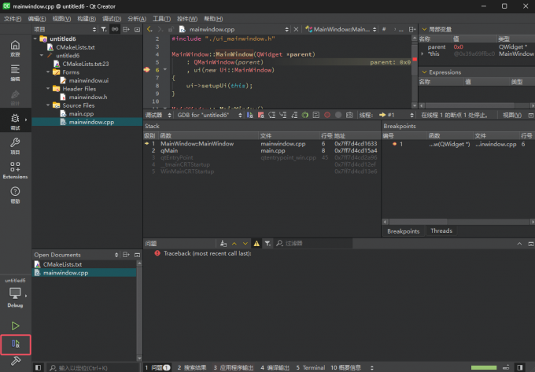The width and height of the screenshot is (535, 372).
Task: Open the 5 Terminal output pane
Action: click(310, 367)
